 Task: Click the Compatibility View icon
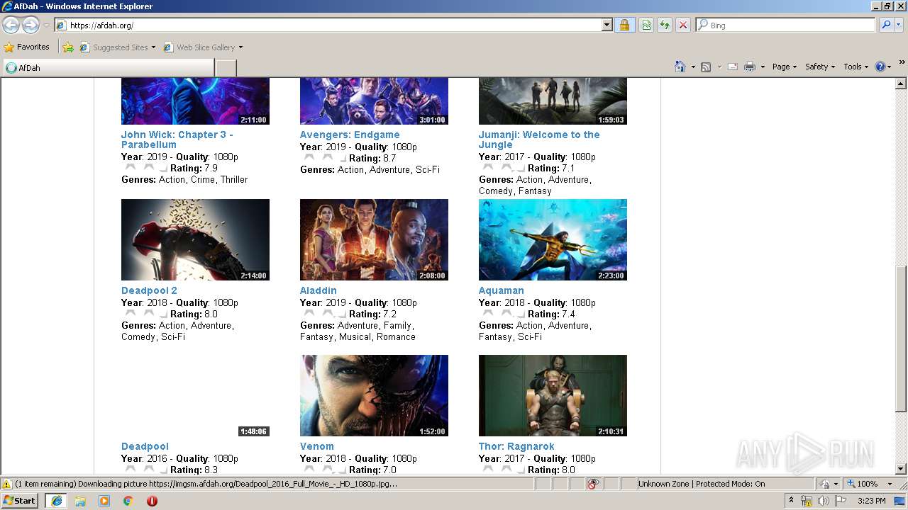pos(646,25)
